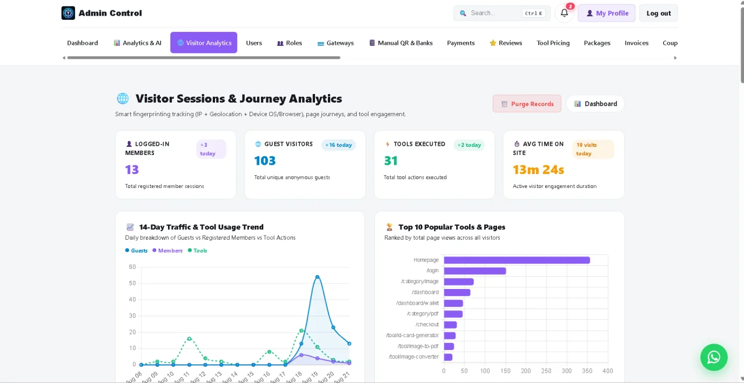Click the Dashboard button beside Purge Records

pos(595,104)
